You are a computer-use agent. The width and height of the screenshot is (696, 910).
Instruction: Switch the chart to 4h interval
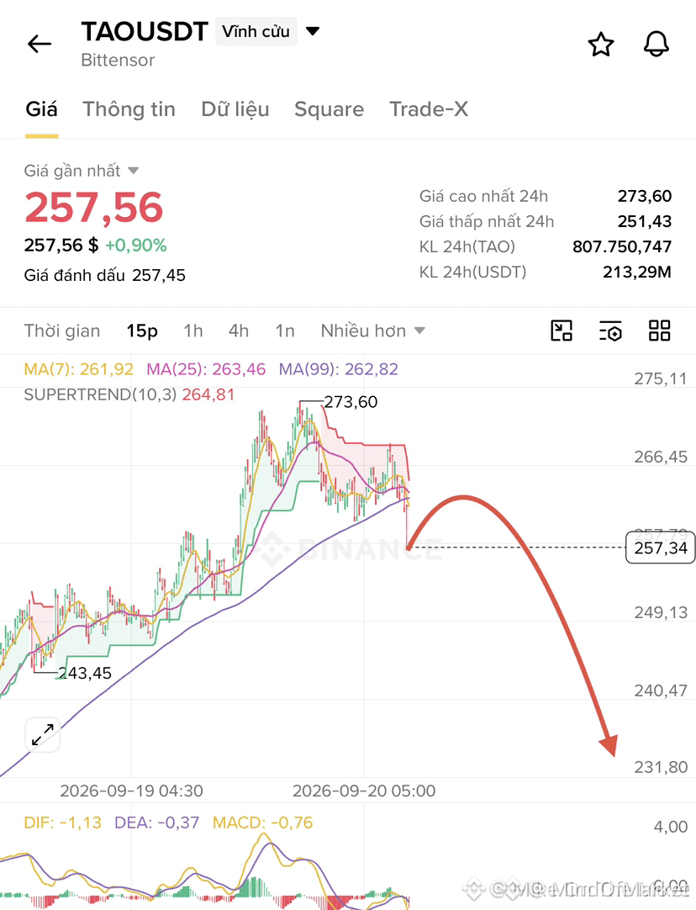[x=239, y=331]
